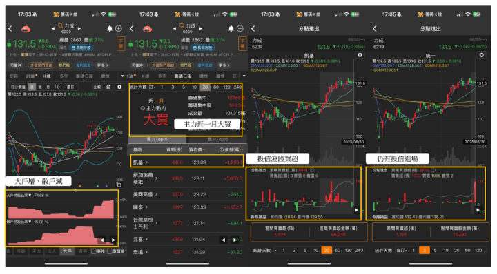Open the robot mascot assistant on K線 chart screen
Image resolution: width=497 pixels, height=274 pixels.
(26, 29)
